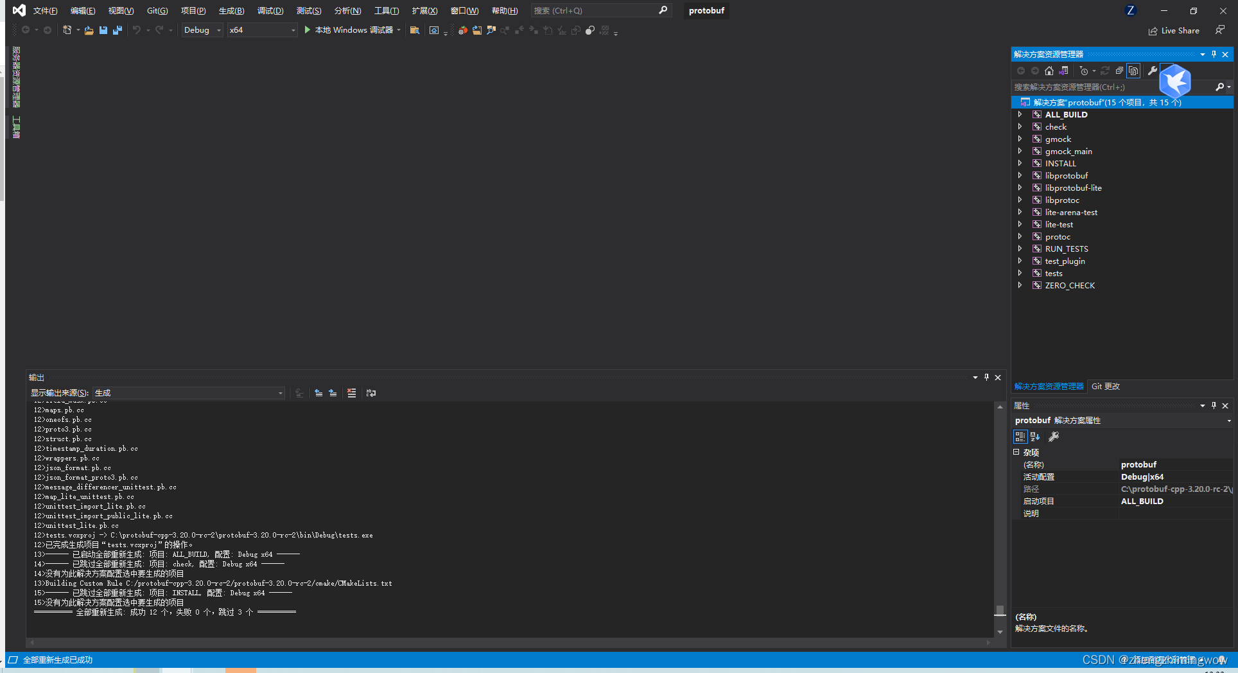Open the Git(G) menu
The height and width of the screenshot is (673, 1238).
156,10
